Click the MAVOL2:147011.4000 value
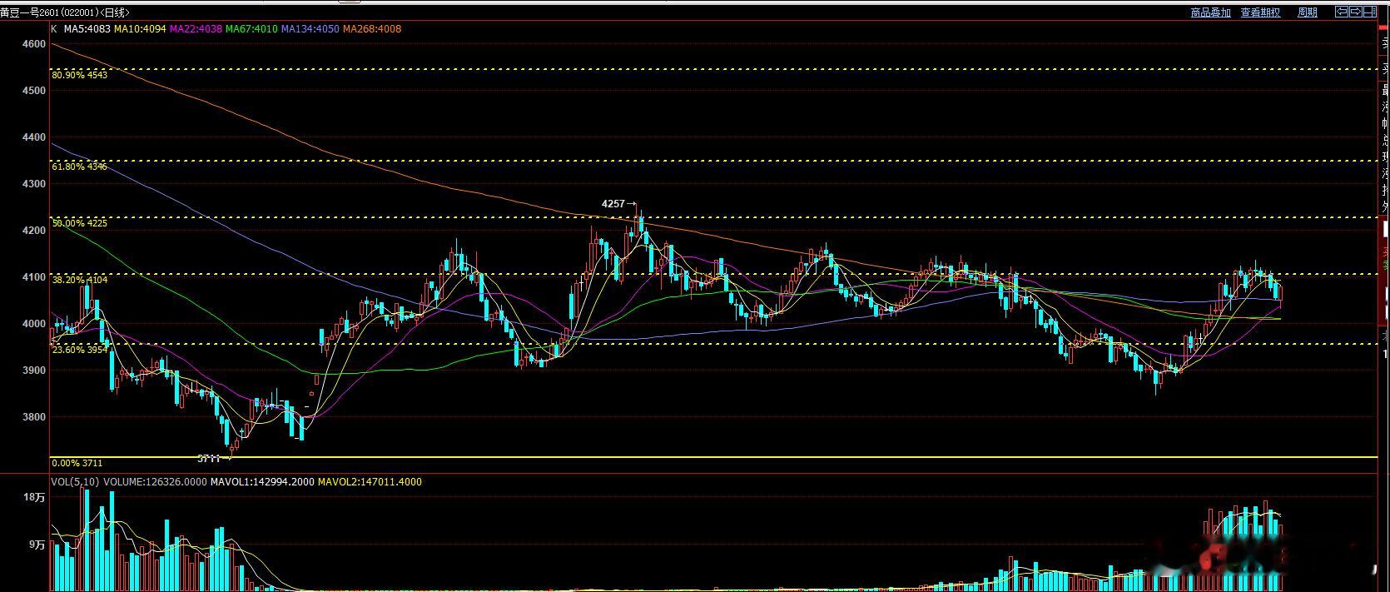 click(x=370, y=481)
